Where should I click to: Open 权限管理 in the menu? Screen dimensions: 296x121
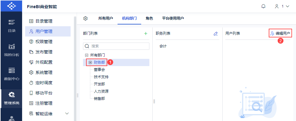pyautogui.click(x=44, y=42)
